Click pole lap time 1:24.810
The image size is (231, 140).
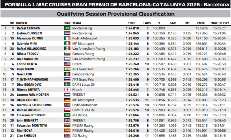coord(132,28)
